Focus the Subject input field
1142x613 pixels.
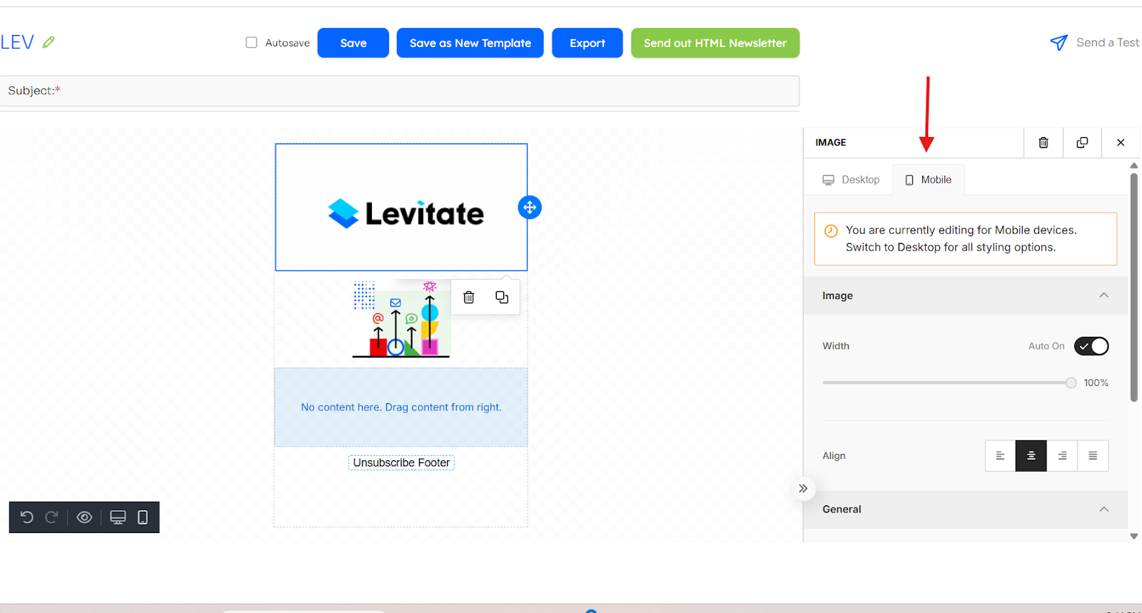point(400,91)
